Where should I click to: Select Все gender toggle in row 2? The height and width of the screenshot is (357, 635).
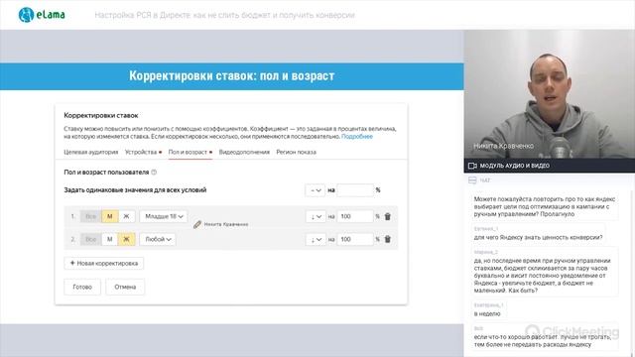pyautogui.click(x=90, y=239)
